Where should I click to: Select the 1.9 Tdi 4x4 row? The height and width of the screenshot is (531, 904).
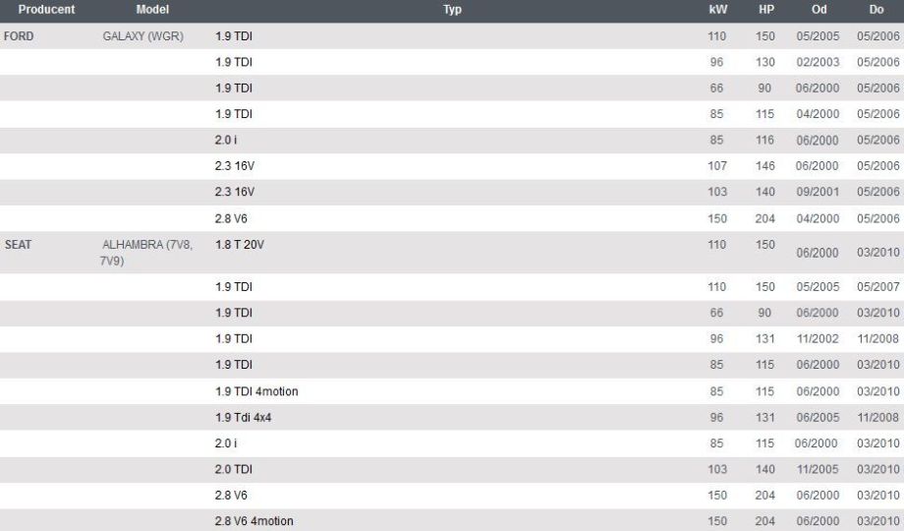452,417
